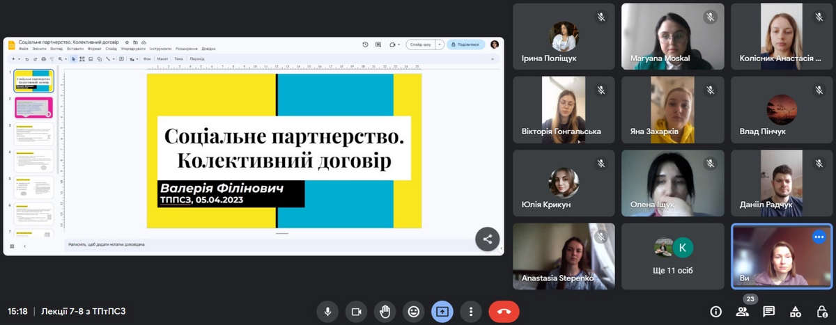
Task: Open the emoji reactions button
Action: click(414, 312)
